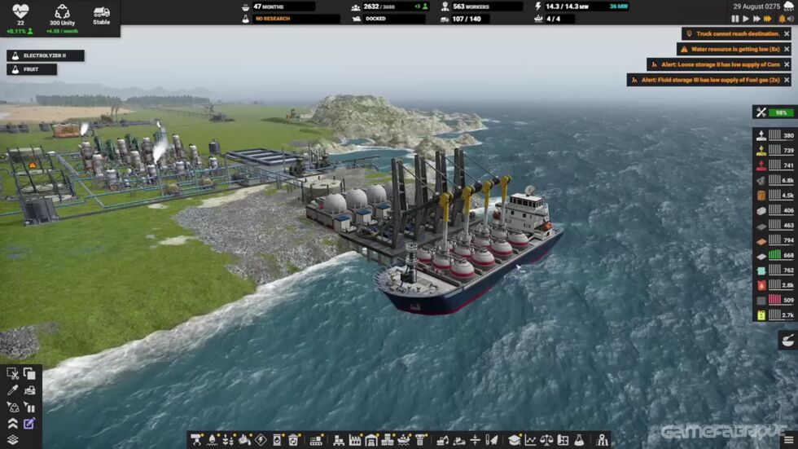Dismiss the Fluid storage III Fuel gas alert
Viewport: 798px width, 449px height.
coord(787,80)
